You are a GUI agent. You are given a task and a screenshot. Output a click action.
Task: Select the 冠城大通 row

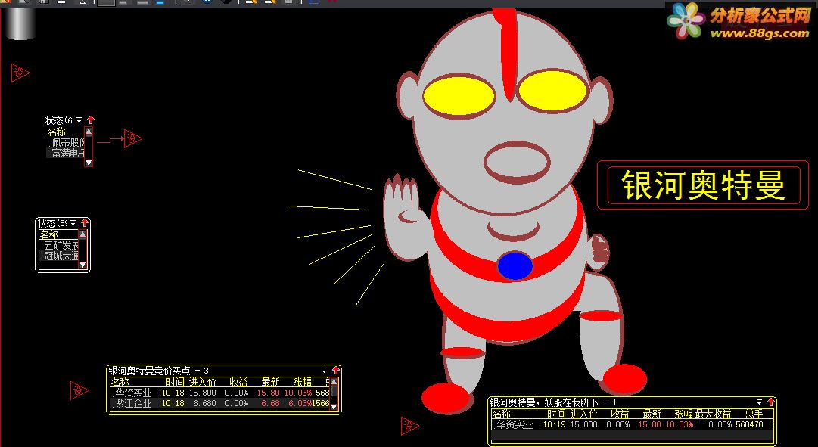point(59,256)
